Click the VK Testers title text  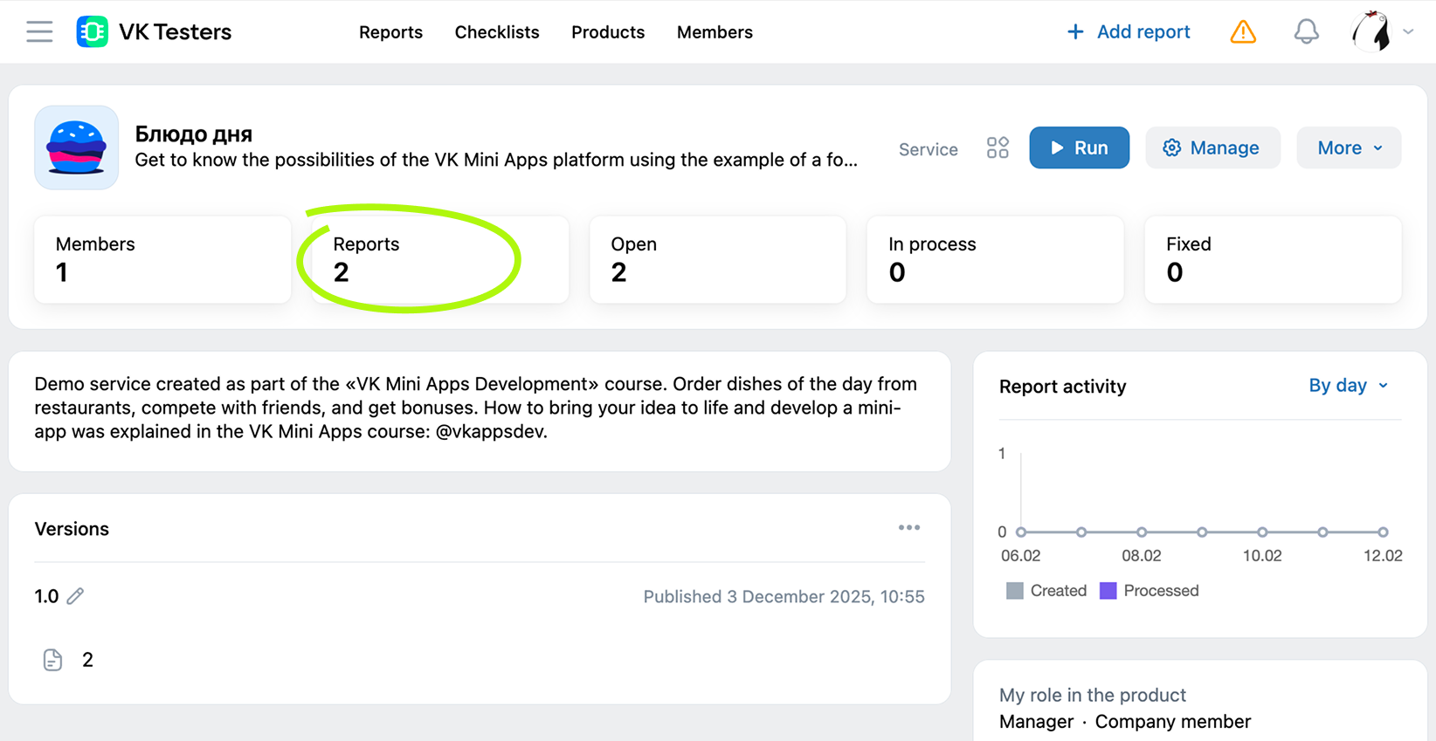pyautogui.click(x=175, y=31)
